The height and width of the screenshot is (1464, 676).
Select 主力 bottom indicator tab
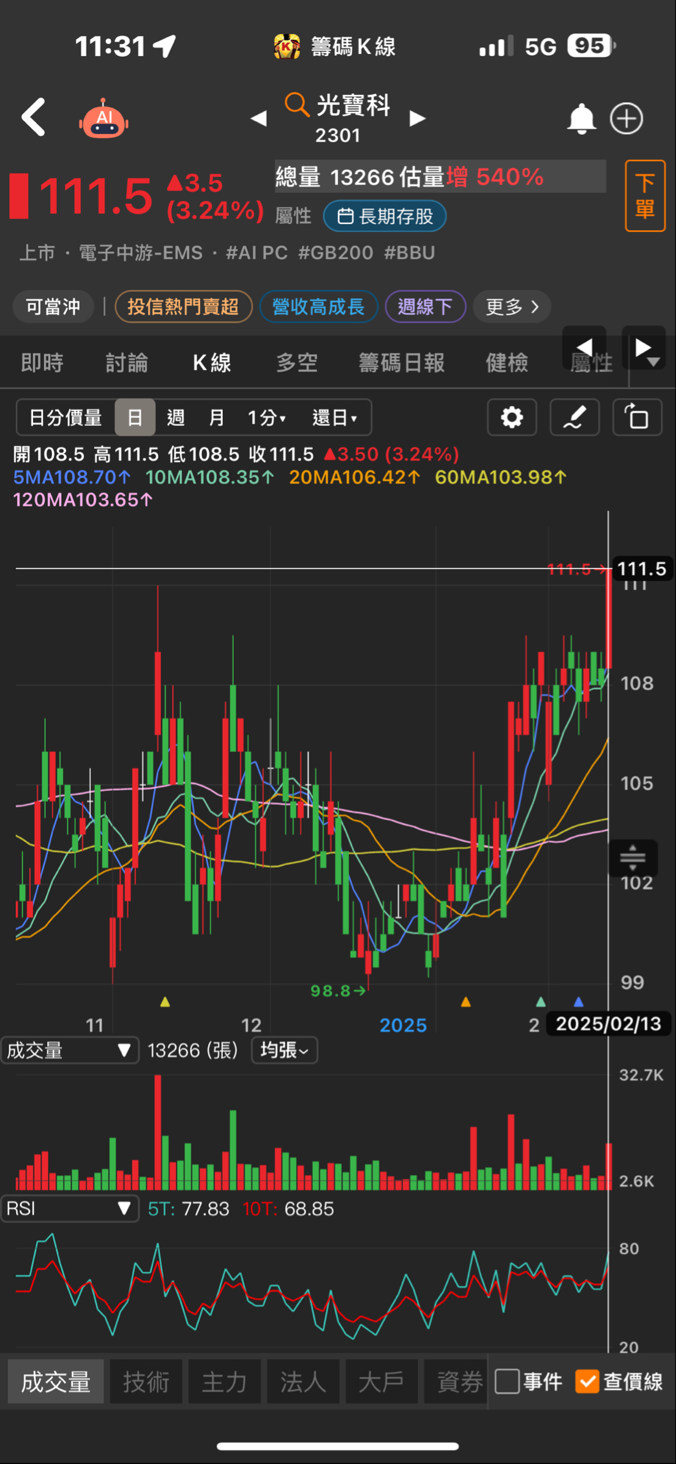[x=225, y=1381]
